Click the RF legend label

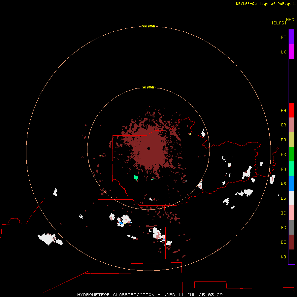click(283, 37)
